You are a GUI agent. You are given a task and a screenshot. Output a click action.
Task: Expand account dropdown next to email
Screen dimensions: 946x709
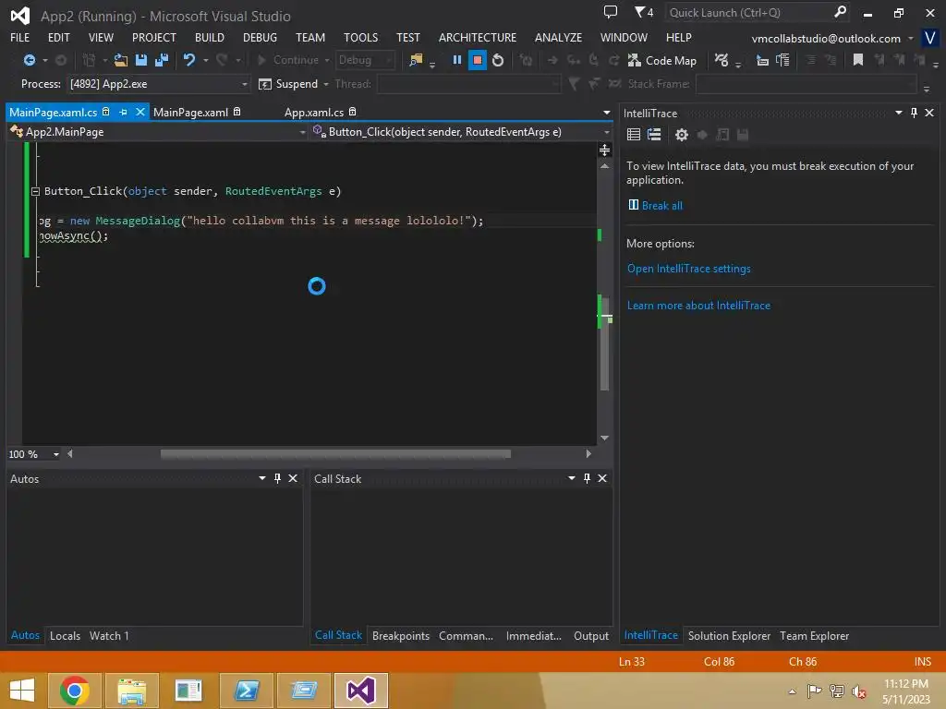[910, 39]
